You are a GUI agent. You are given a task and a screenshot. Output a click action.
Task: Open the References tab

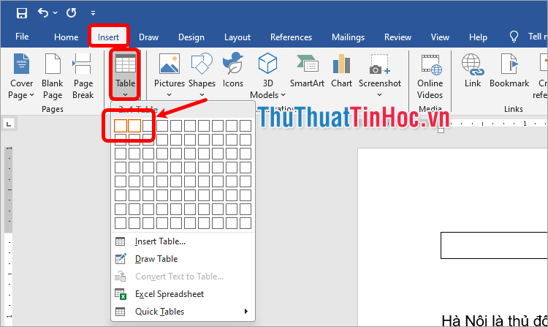[x=291, y=37]
